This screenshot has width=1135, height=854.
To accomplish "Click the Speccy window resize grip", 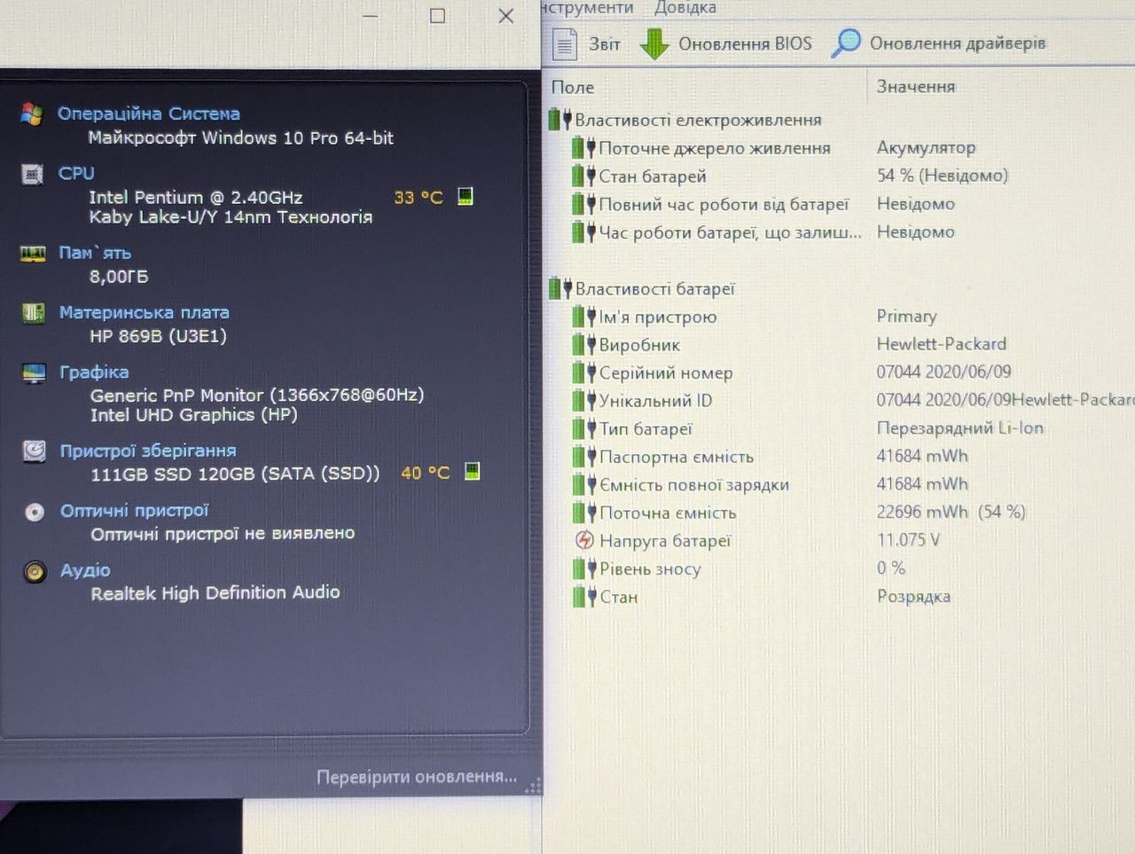I will 533,786.
